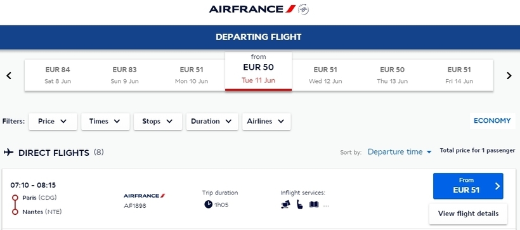Open the Airlines filter dropdown

[x=266, y=121]
